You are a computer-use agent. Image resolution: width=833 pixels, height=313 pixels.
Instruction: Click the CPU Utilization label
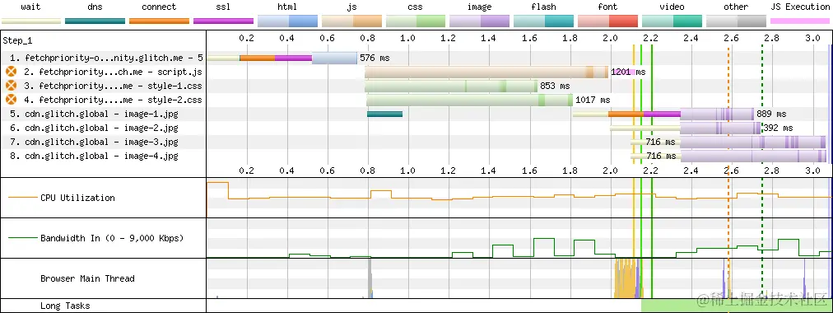click(77, 198)
